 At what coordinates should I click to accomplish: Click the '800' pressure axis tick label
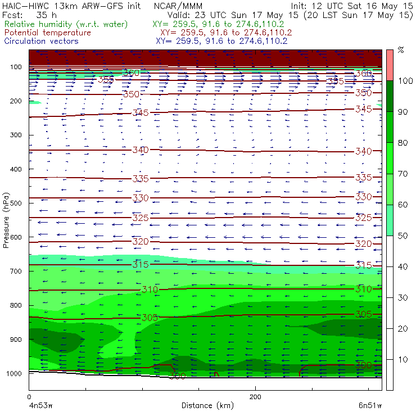[16, 305]
